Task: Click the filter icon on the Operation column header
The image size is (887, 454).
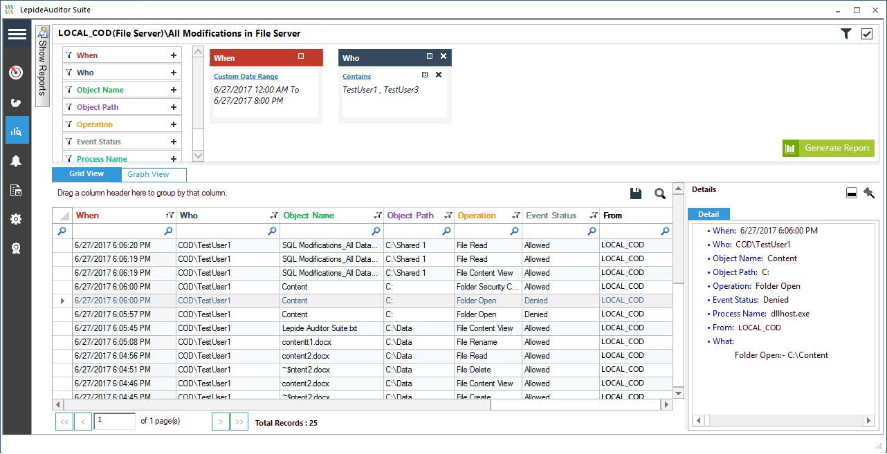Action: 515,215
